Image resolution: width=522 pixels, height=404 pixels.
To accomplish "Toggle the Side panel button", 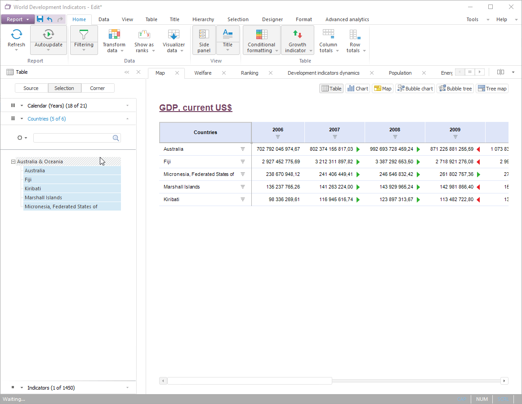I will [204, 40].
